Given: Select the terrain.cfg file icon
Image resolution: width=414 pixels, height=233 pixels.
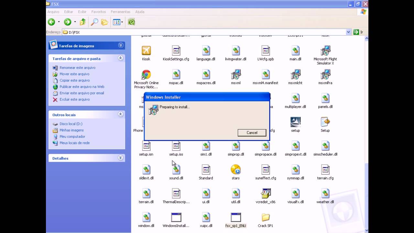Looking at the screenshot, I should click(x=325, y=170).
